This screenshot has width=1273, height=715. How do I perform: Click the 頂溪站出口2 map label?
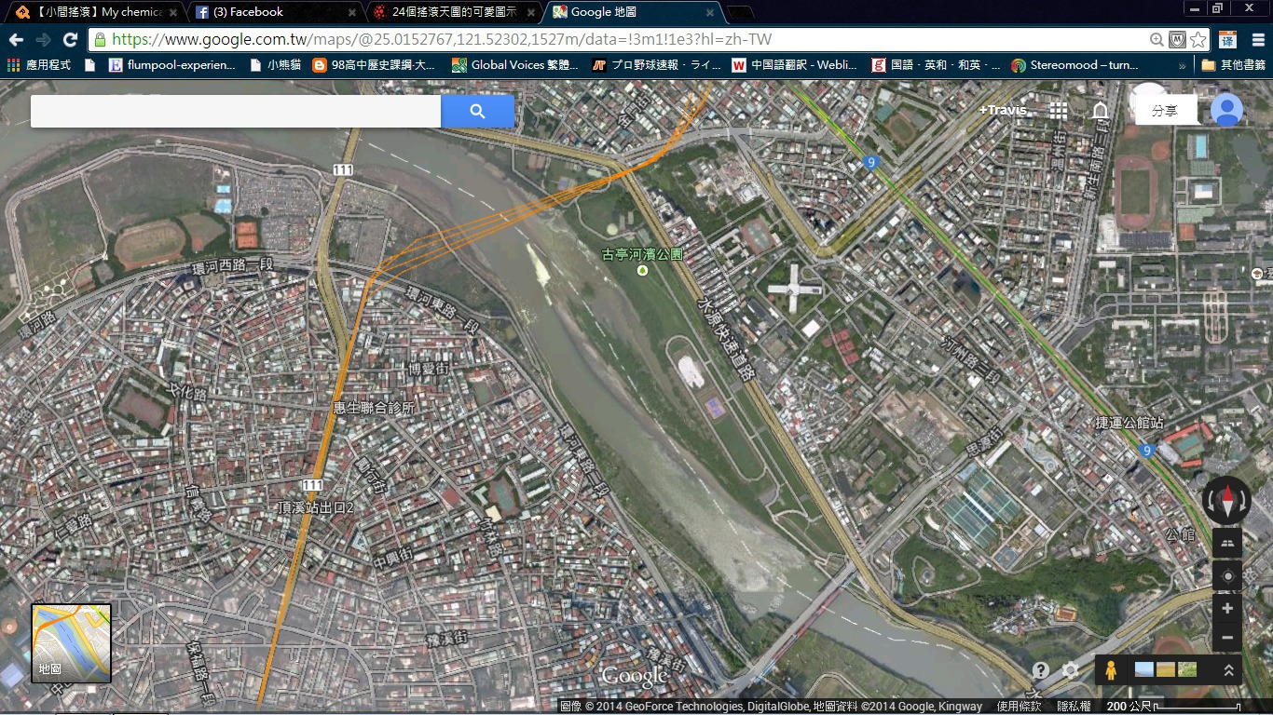(x=317, y=507)
